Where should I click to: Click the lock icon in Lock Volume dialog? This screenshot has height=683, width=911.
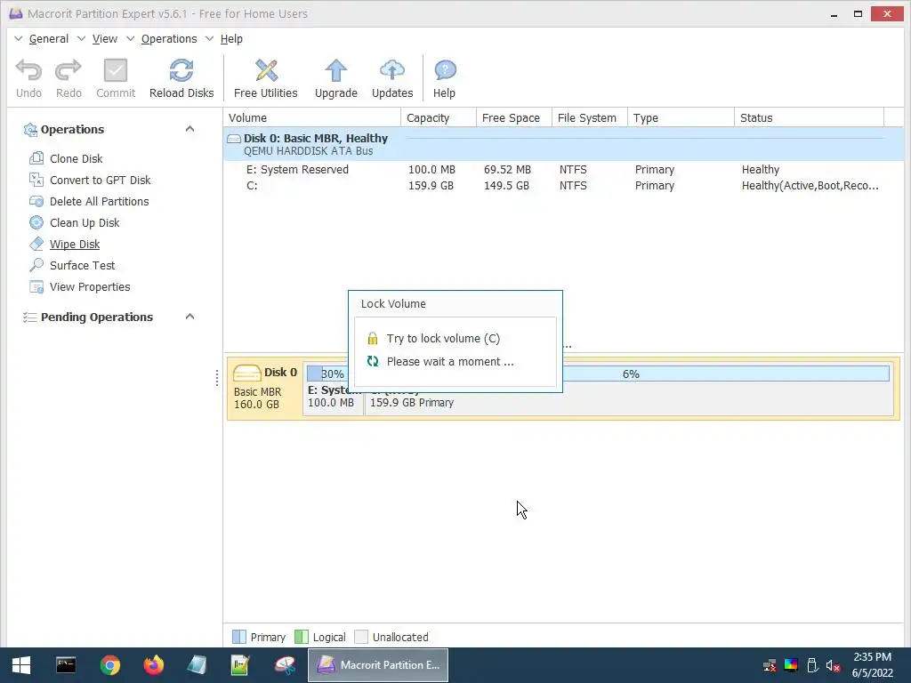click(x=373, y=339)
